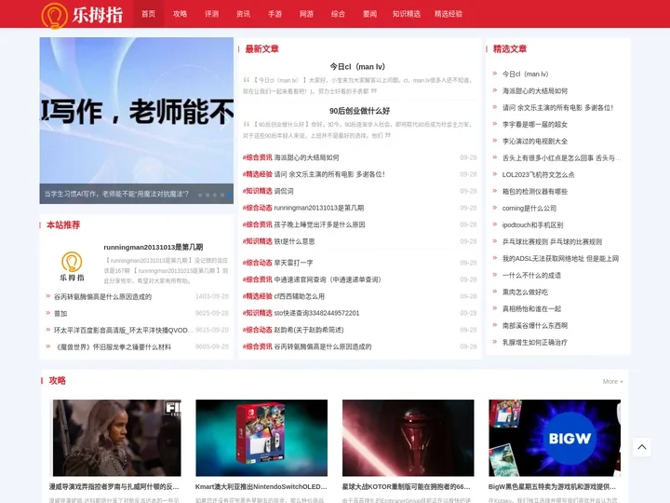Click the banner slide about AI写作
Screen dimensions: 670x503
[x=136, y=120]
